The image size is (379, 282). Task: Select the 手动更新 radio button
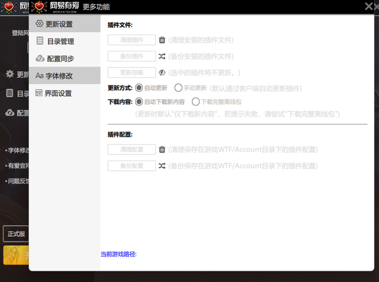178,88
